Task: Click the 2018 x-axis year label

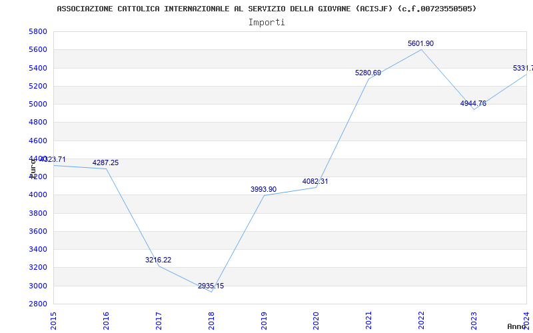Action: click(x=211, y=321)
